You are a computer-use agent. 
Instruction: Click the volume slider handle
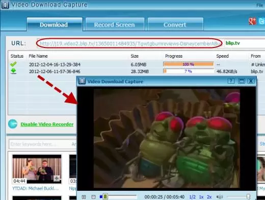tap(248, 196)
